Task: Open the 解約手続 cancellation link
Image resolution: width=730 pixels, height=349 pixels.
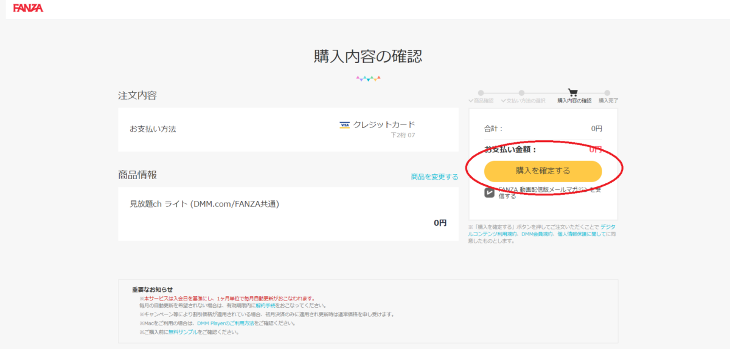Action: (x=265, y=306)
